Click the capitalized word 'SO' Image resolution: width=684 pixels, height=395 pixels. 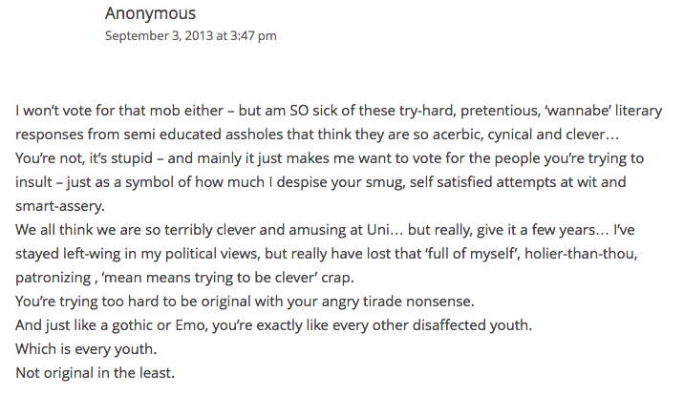click(x=299, y=111)
